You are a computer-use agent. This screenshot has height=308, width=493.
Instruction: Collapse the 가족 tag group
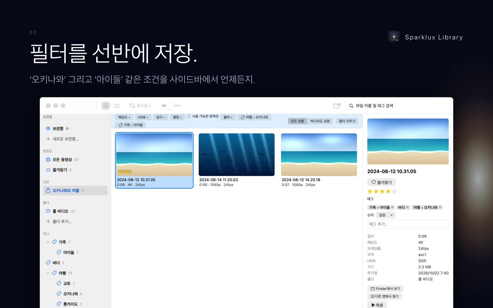[48, 242]
